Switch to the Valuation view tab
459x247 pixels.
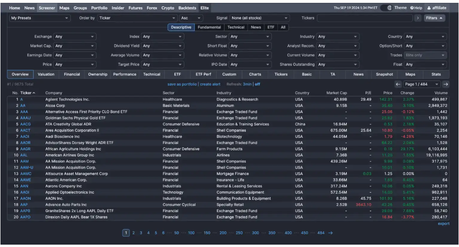pos(46,75)
